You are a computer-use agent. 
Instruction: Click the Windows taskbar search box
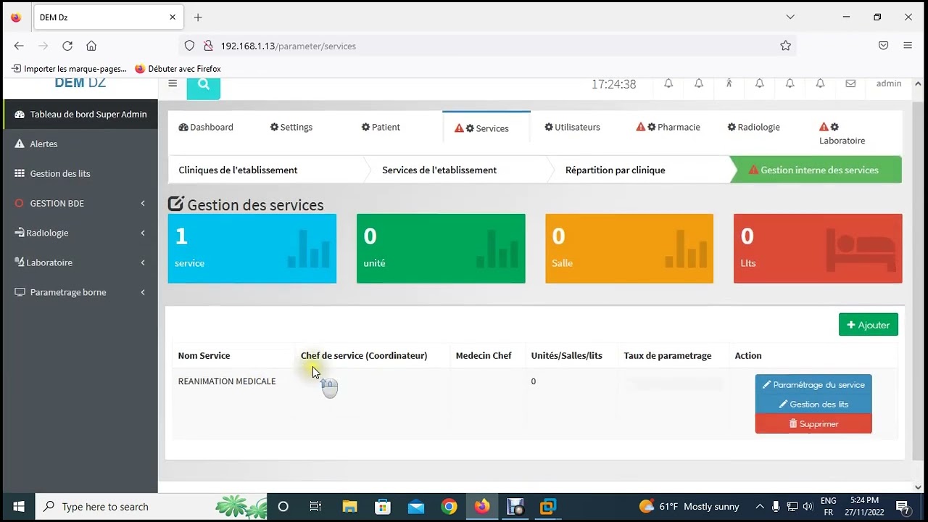[x=150, y=506]
